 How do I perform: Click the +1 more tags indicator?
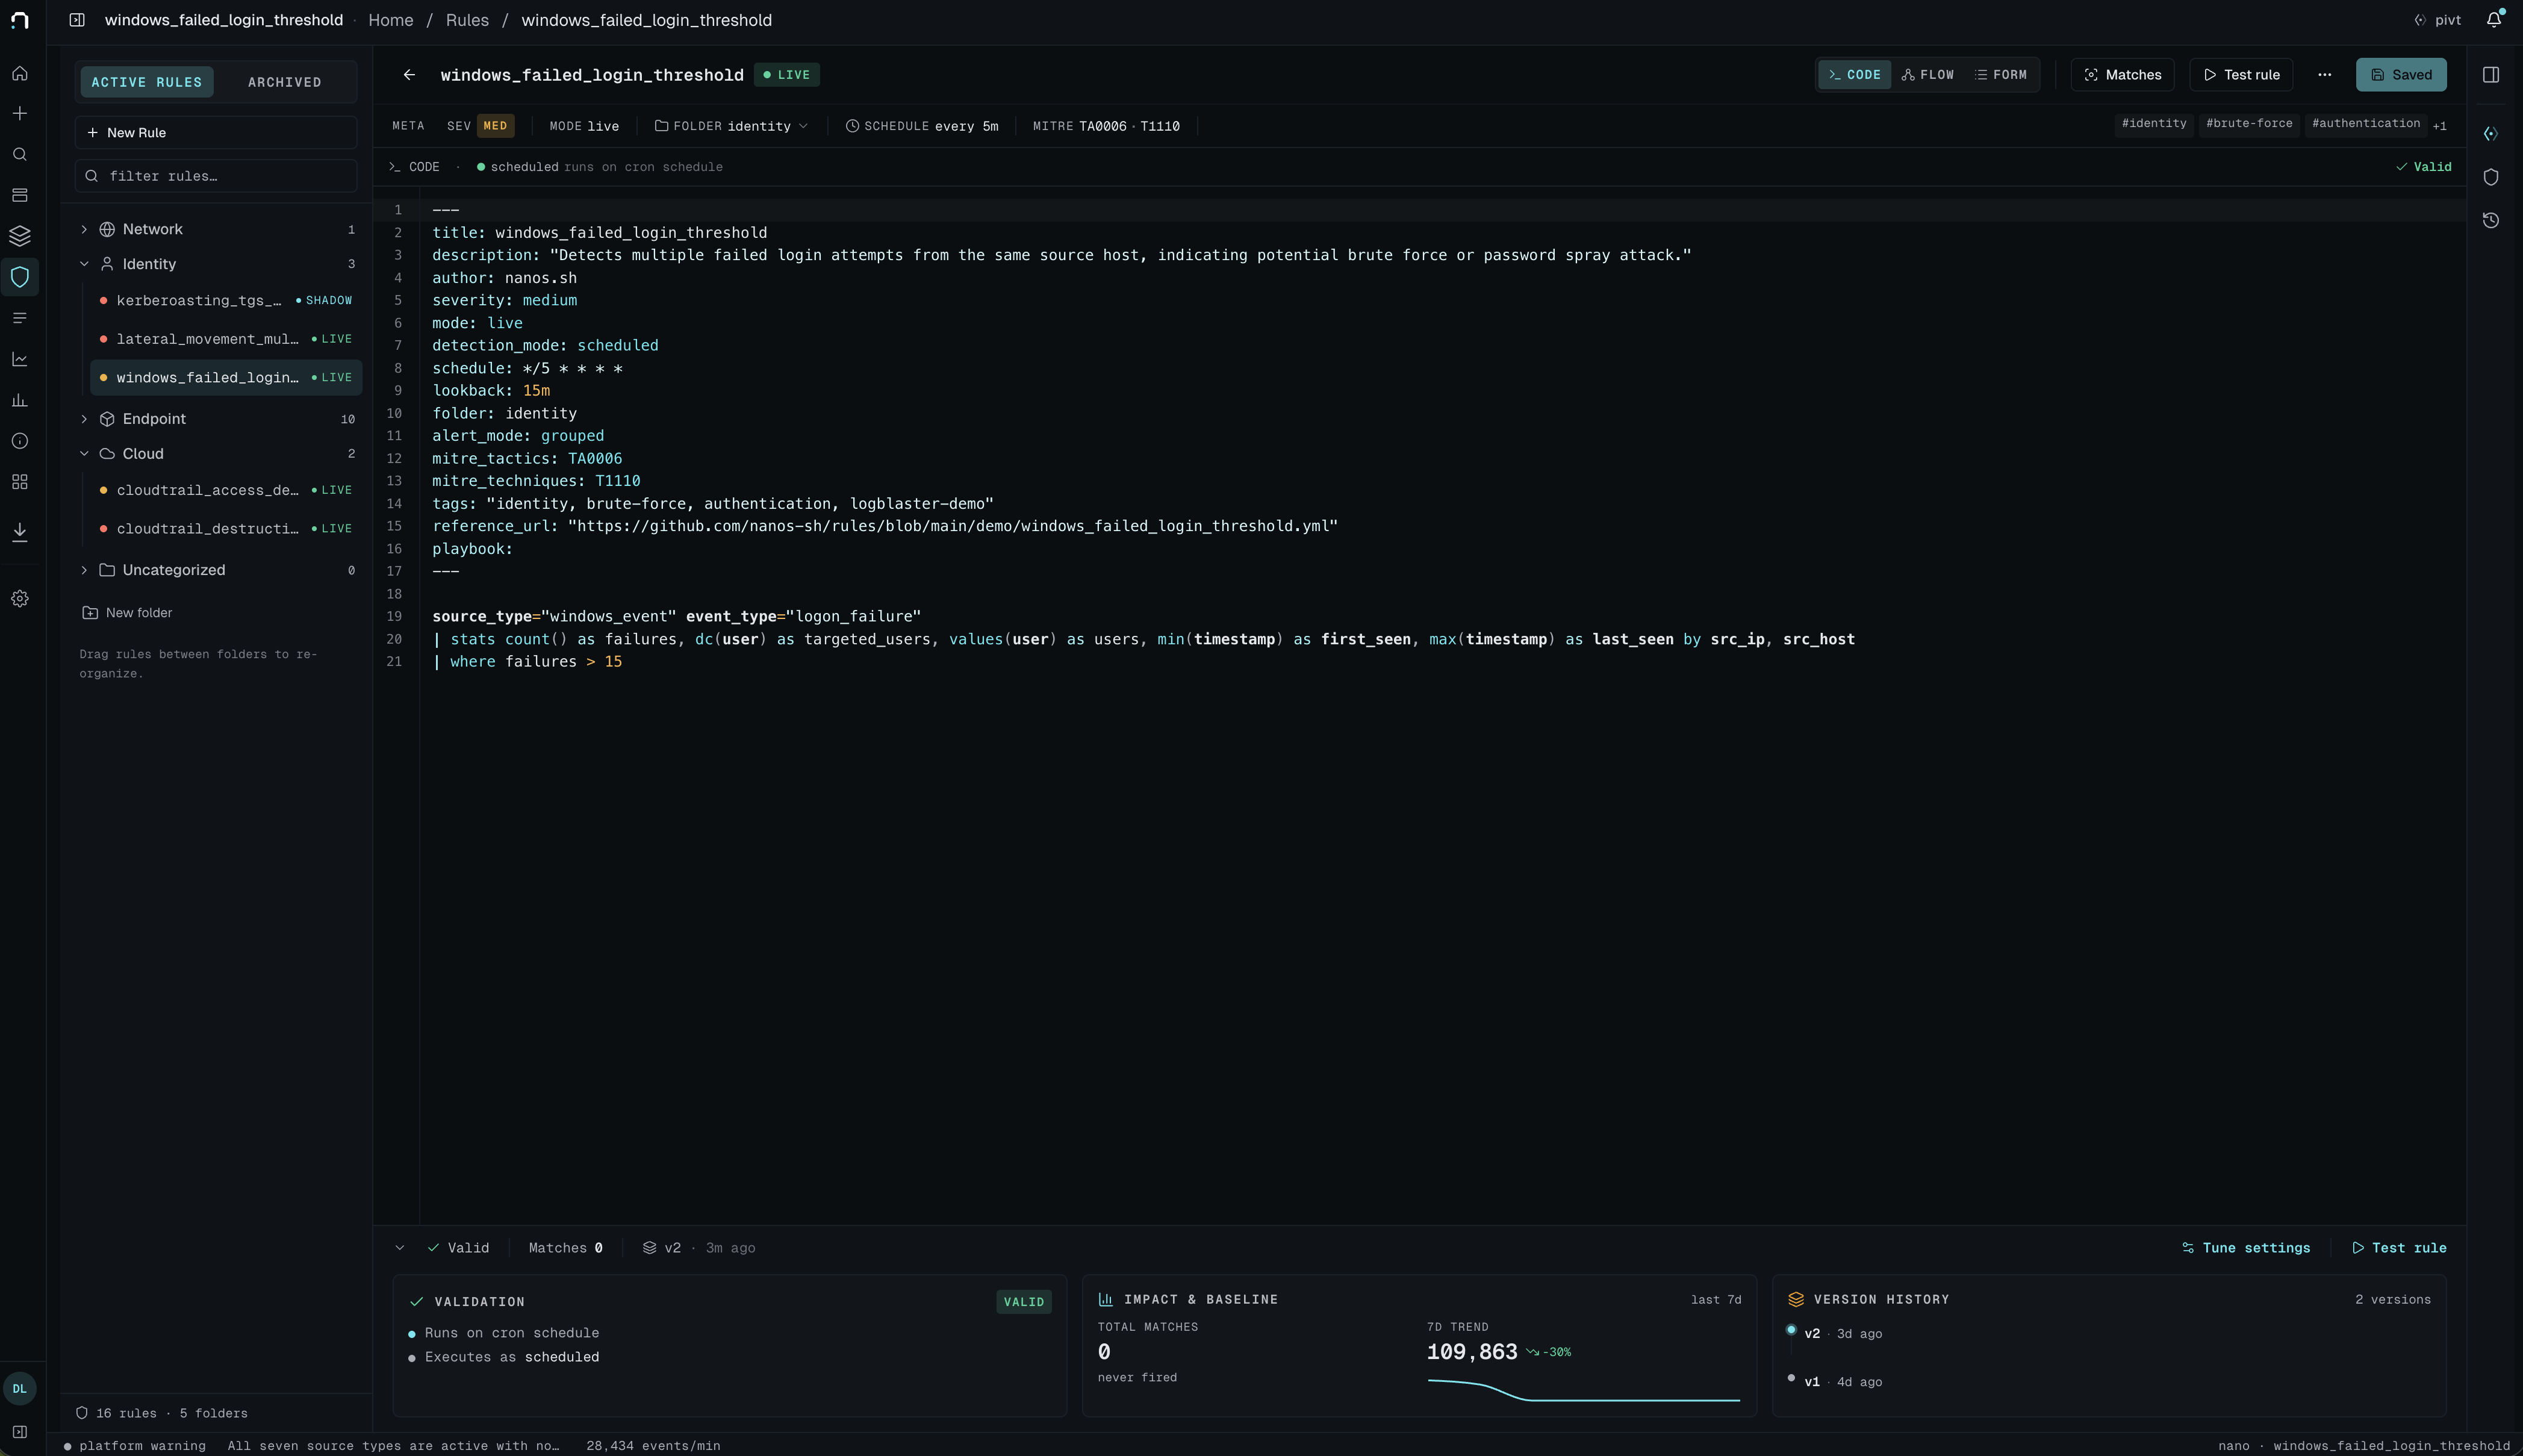pos(2440,126)
